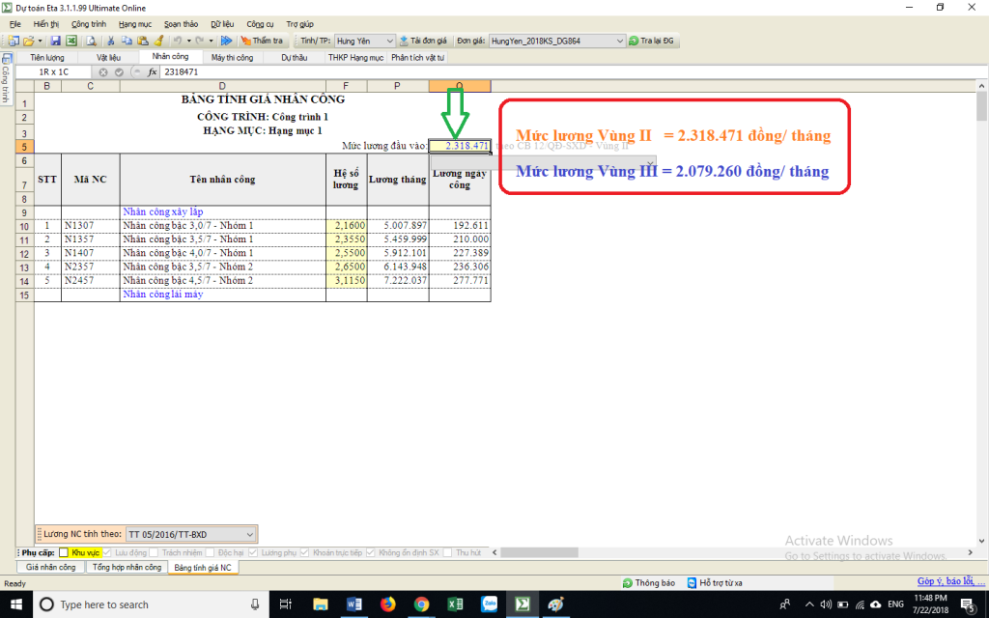Click the Save icon in the toolbar
Screen dimensions: 989x618
tap(56, 42)
